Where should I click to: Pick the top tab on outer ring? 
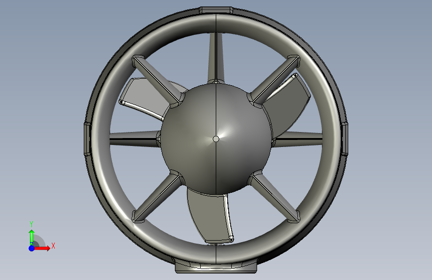click(x=216, y=10)
